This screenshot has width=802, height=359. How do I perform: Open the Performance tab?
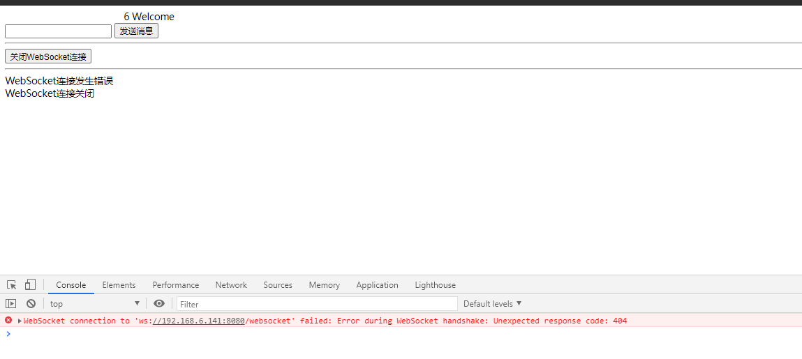pos(175,285)
